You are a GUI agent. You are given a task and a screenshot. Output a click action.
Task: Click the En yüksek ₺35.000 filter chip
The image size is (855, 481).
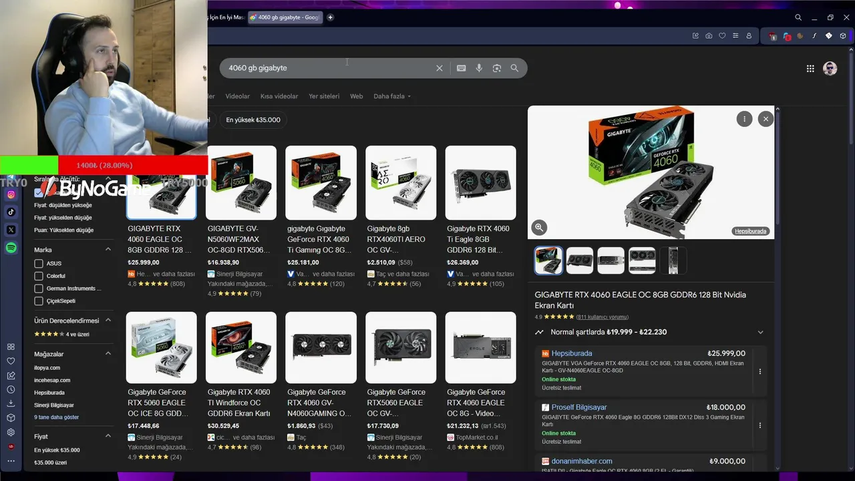(x=253, y=120)
